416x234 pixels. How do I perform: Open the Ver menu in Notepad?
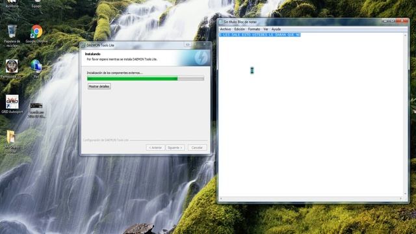click(266, 29)
